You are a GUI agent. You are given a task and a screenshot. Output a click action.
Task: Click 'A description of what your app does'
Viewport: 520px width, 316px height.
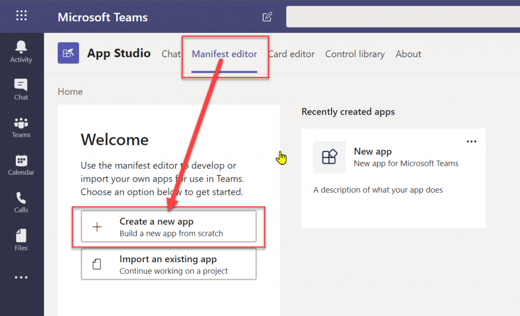[378, 190]
